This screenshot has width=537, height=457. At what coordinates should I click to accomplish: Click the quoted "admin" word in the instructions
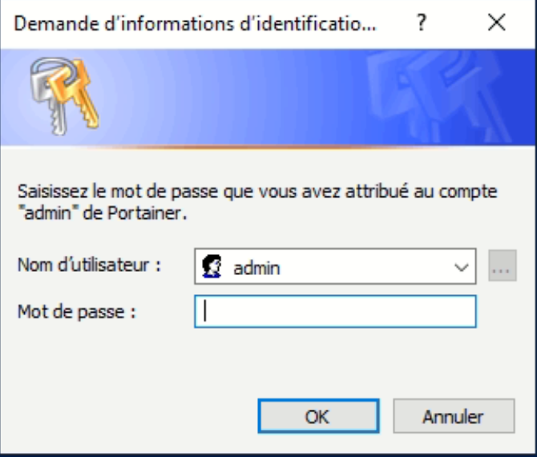(x=45, y=213)
